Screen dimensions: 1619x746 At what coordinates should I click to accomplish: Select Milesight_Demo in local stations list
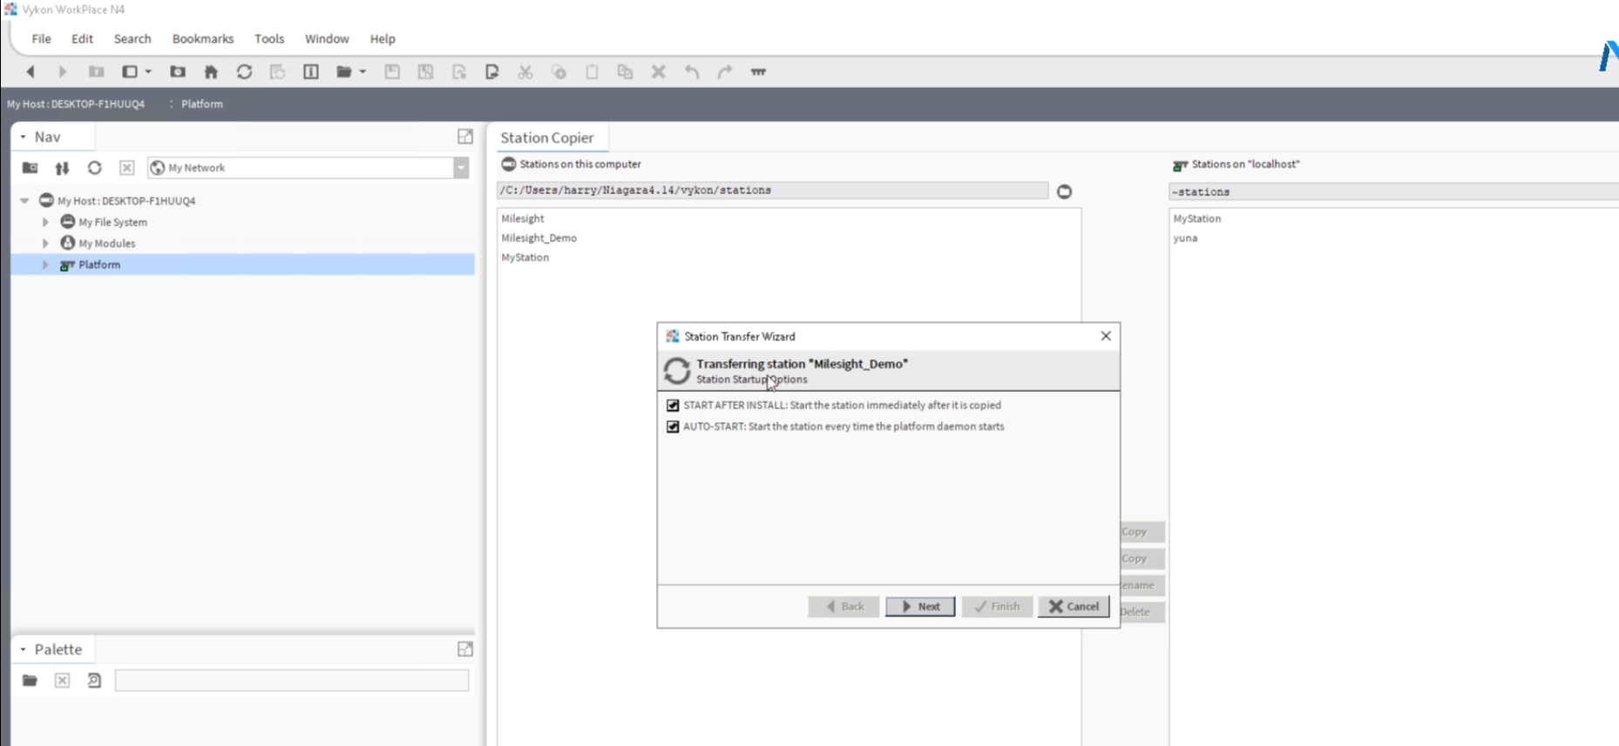coord(539,238)
